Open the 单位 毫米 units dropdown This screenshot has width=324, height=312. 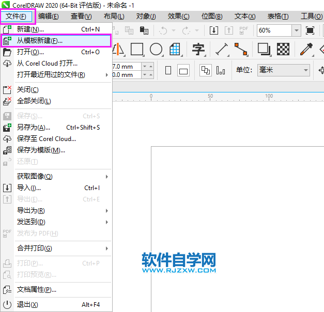284,70
